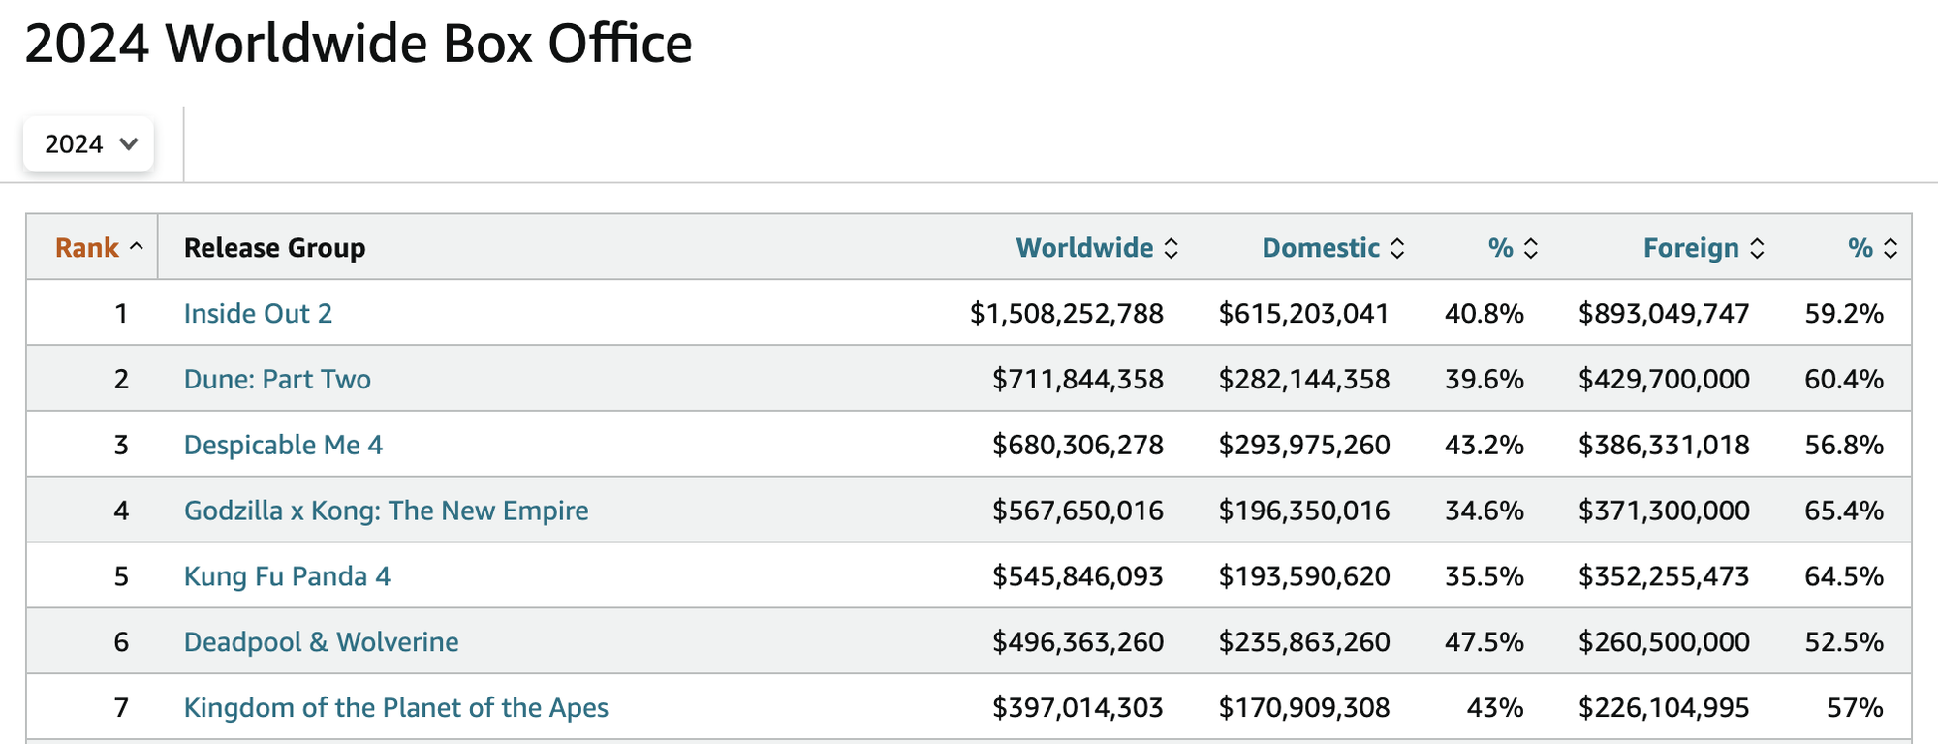Screen dimensions: 1938x744
Task: Click the 65.4% foreign share cell
Action: coord(1844,511)
